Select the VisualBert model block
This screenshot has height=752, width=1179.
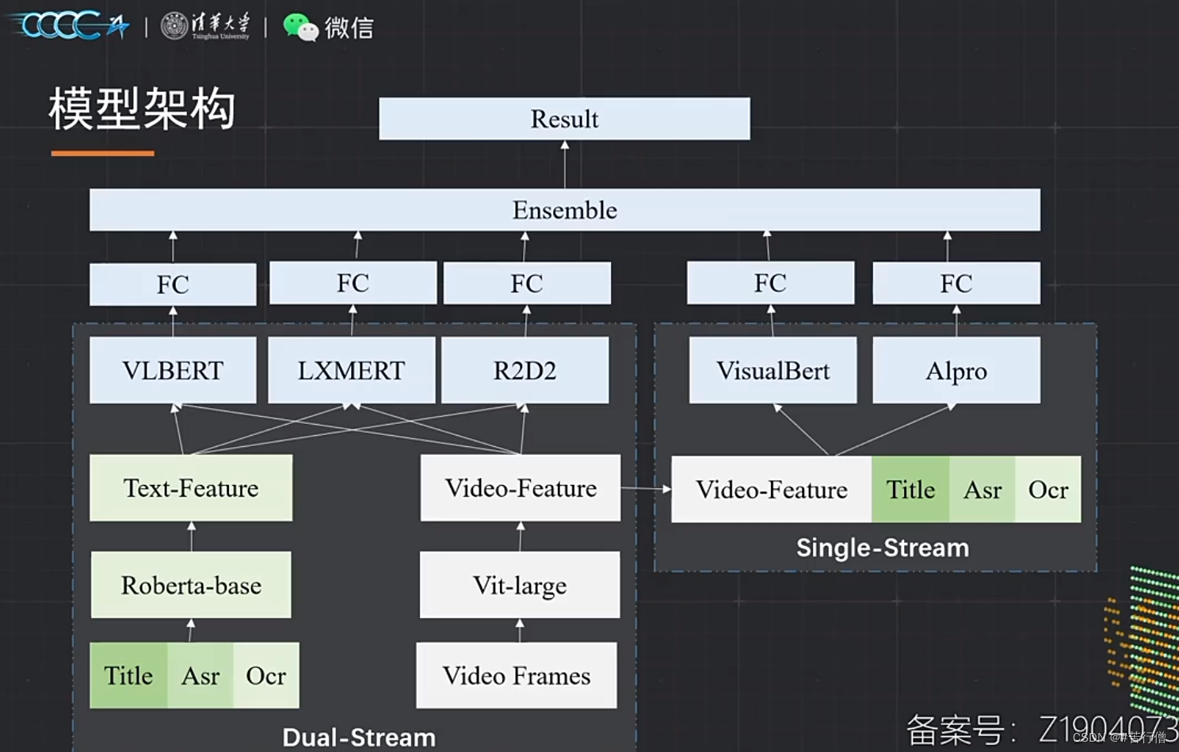click(773, 370)
